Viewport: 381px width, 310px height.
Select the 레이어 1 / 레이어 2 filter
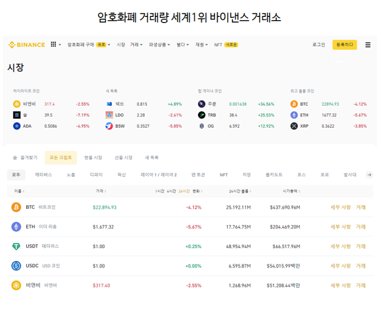click(158, 175)
